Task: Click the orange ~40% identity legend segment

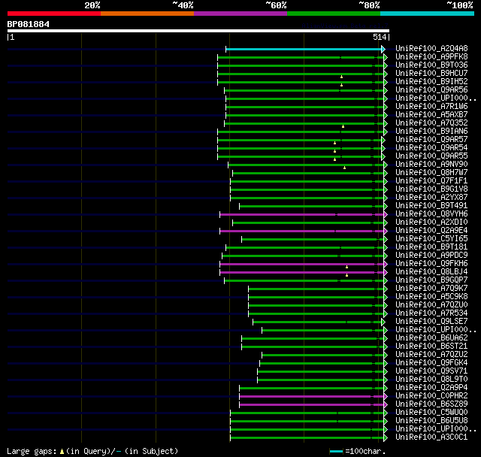Action: [147, 13]
